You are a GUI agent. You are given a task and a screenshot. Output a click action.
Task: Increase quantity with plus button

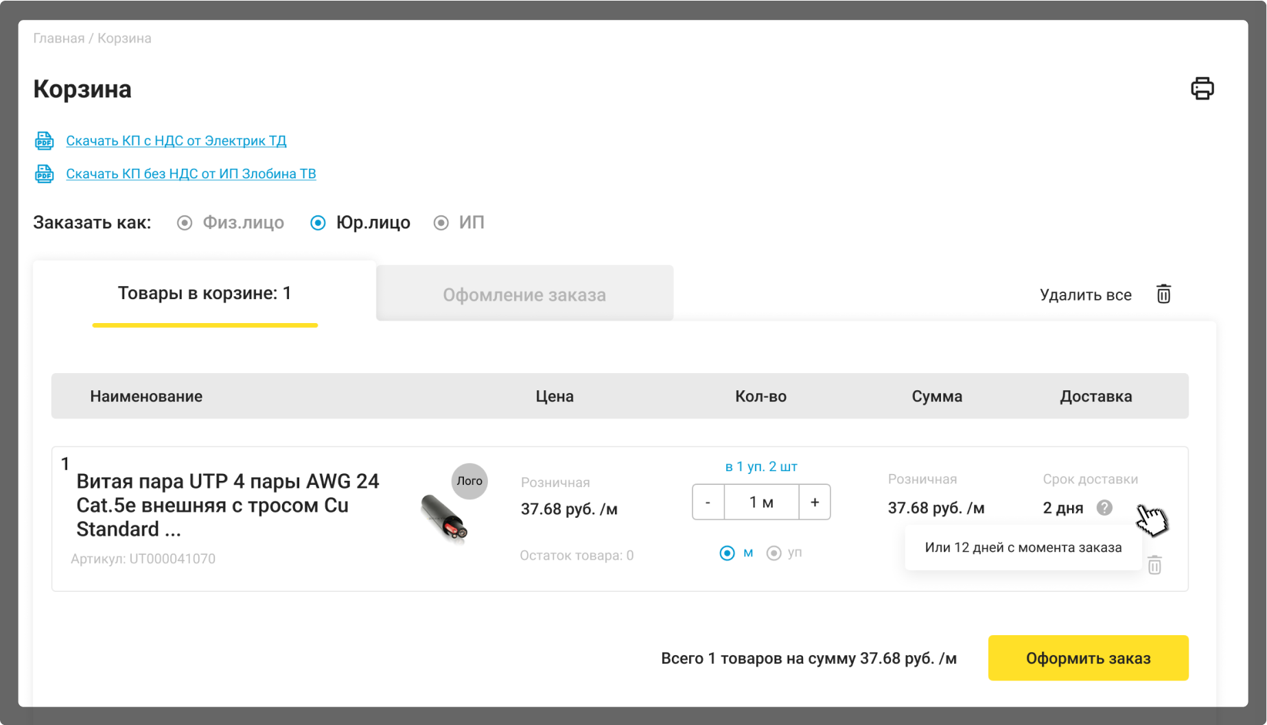815,502
